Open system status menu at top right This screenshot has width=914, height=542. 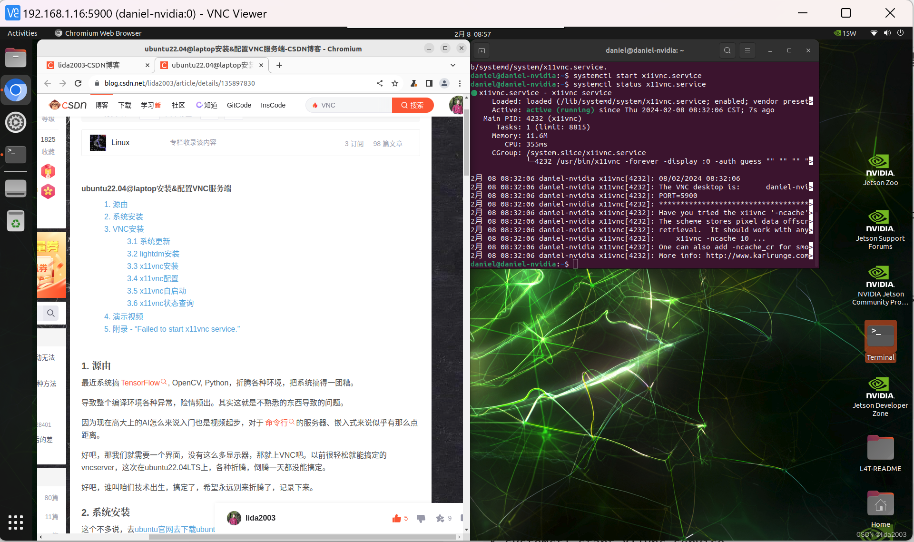[x=886, y=33]
